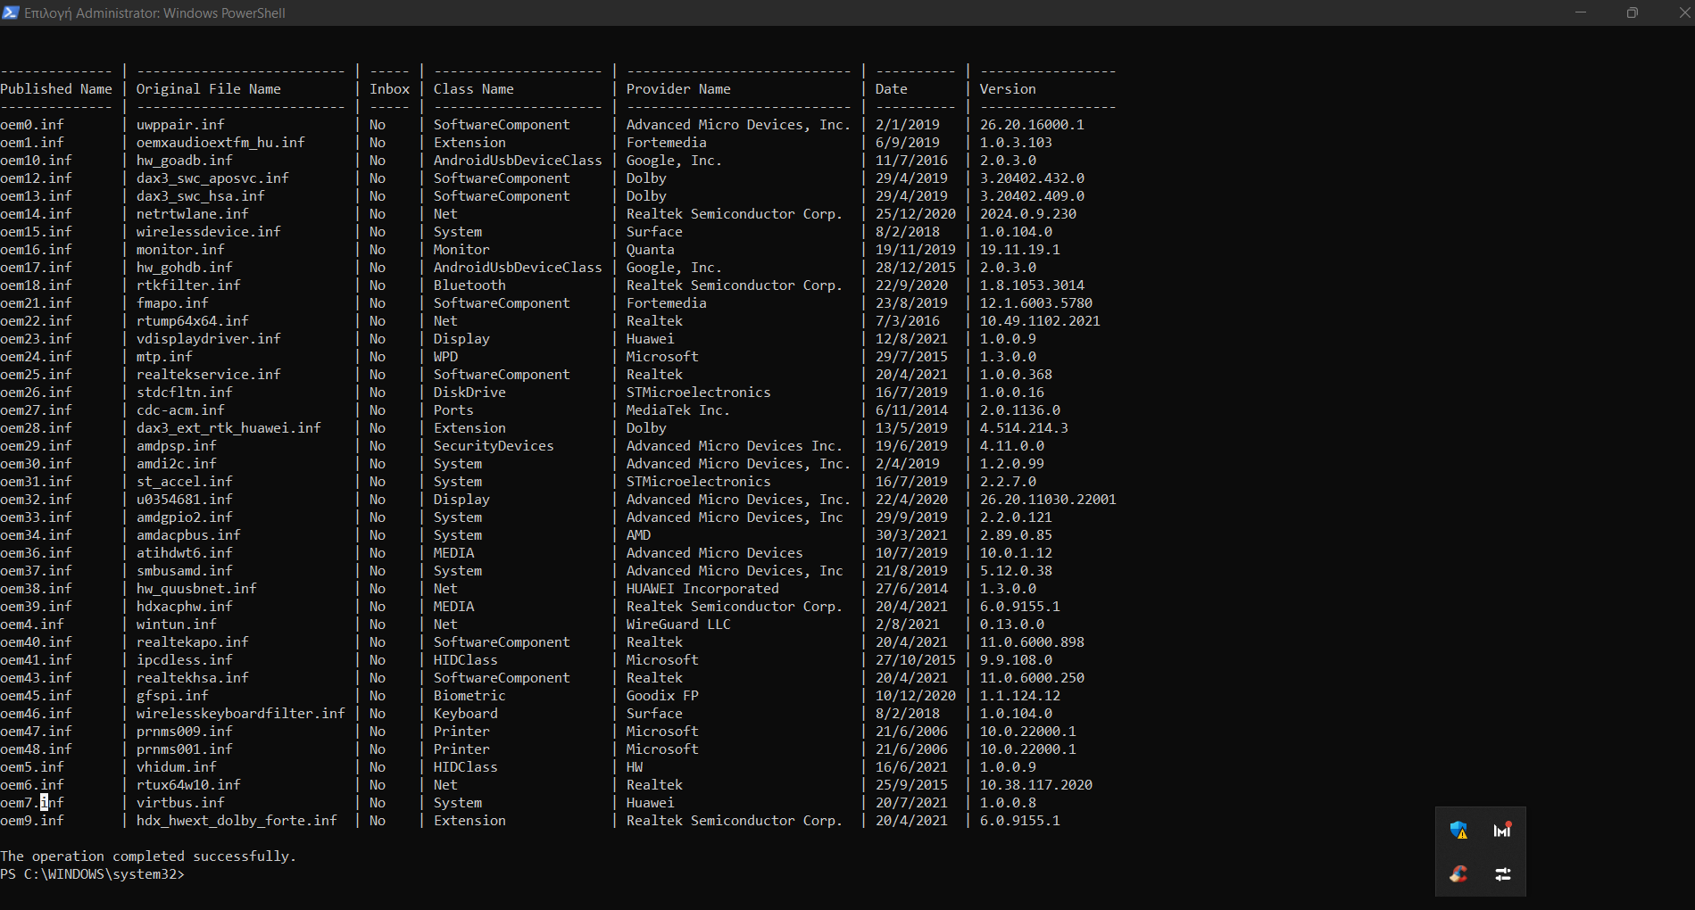
Task: Click 'Published Name' column header
Action: pos(56,89)
